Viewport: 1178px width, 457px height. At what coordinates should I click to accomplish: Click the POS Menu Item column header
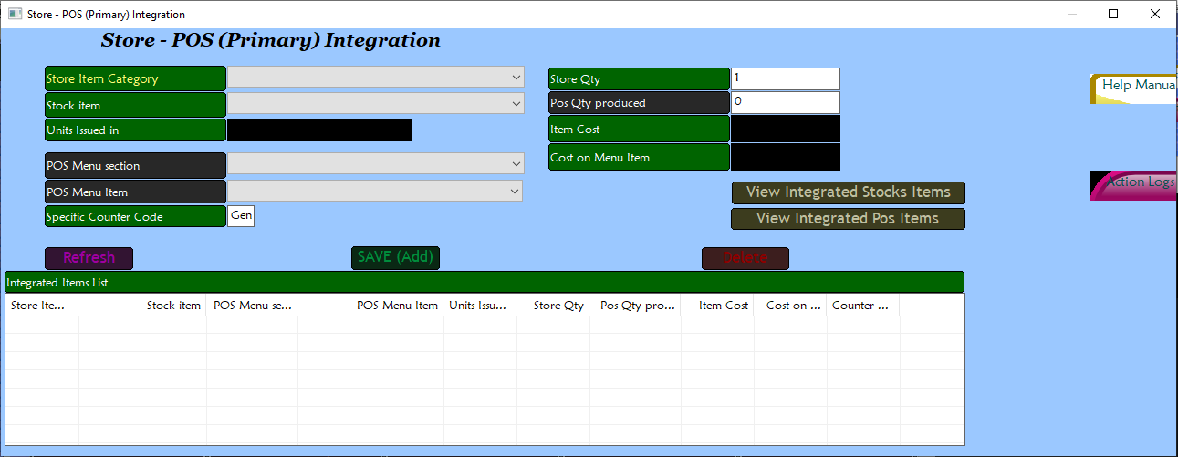[x=371, y=306]
